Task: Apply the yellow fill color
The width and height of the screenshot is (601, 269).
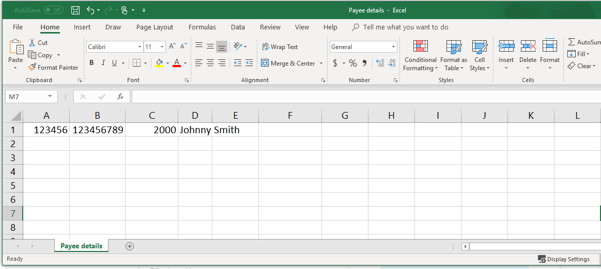Action: pyautogui.click(x=159, y=63)
